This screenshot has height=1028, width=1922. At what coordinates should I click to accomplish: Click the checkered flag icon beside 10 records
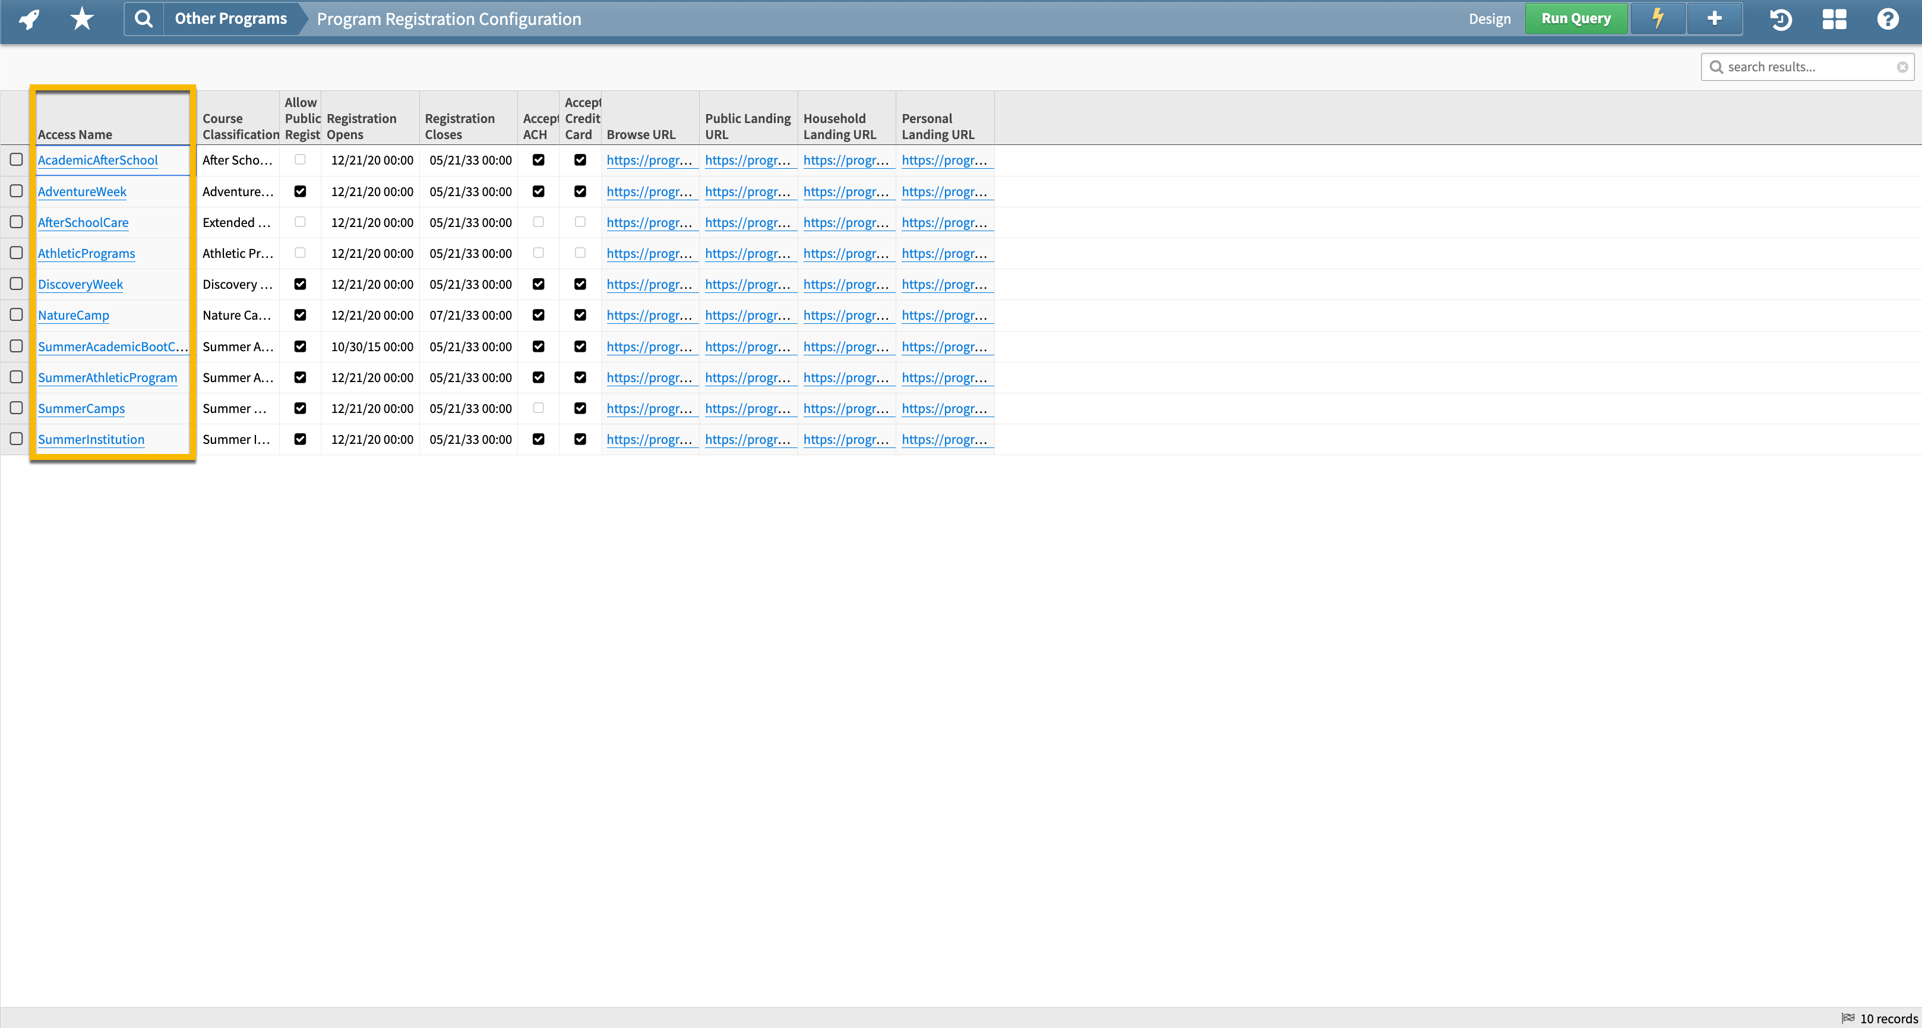[1849, 1017]
